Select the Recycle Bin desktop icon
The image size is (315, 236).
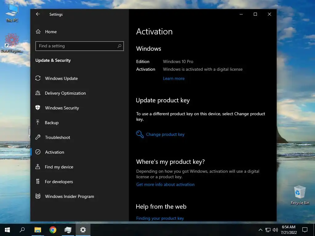[x=300, y=195]
